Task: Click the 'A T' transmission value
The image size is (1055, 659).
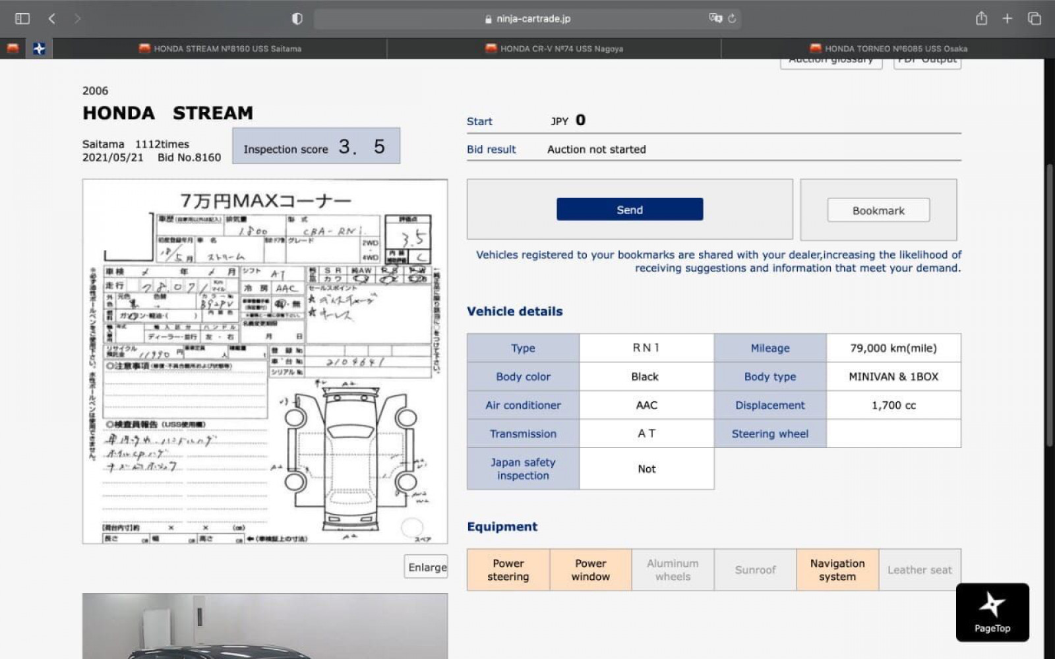Action: pyautogui.click(x=646, y=434)
